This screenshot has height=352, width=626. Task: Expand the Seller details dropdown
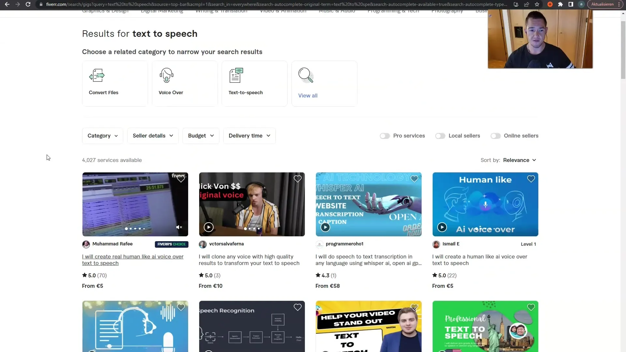coord(152,135)
